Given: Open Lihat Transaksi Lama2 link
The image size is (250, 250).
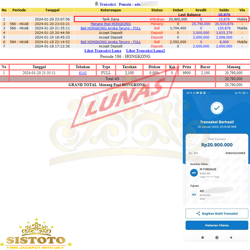Looking at the screenshot, I should click(145, 51).
